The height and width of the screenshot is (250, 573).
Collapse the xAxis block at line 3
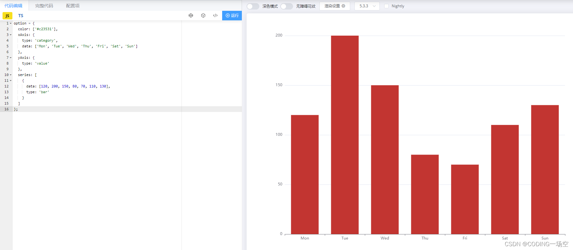tap(10, 35)
